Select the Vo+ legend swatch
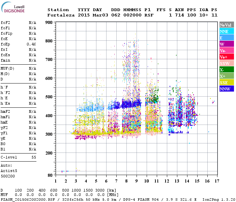This screenshot has width=236, height=202. (x=227, y=57)
